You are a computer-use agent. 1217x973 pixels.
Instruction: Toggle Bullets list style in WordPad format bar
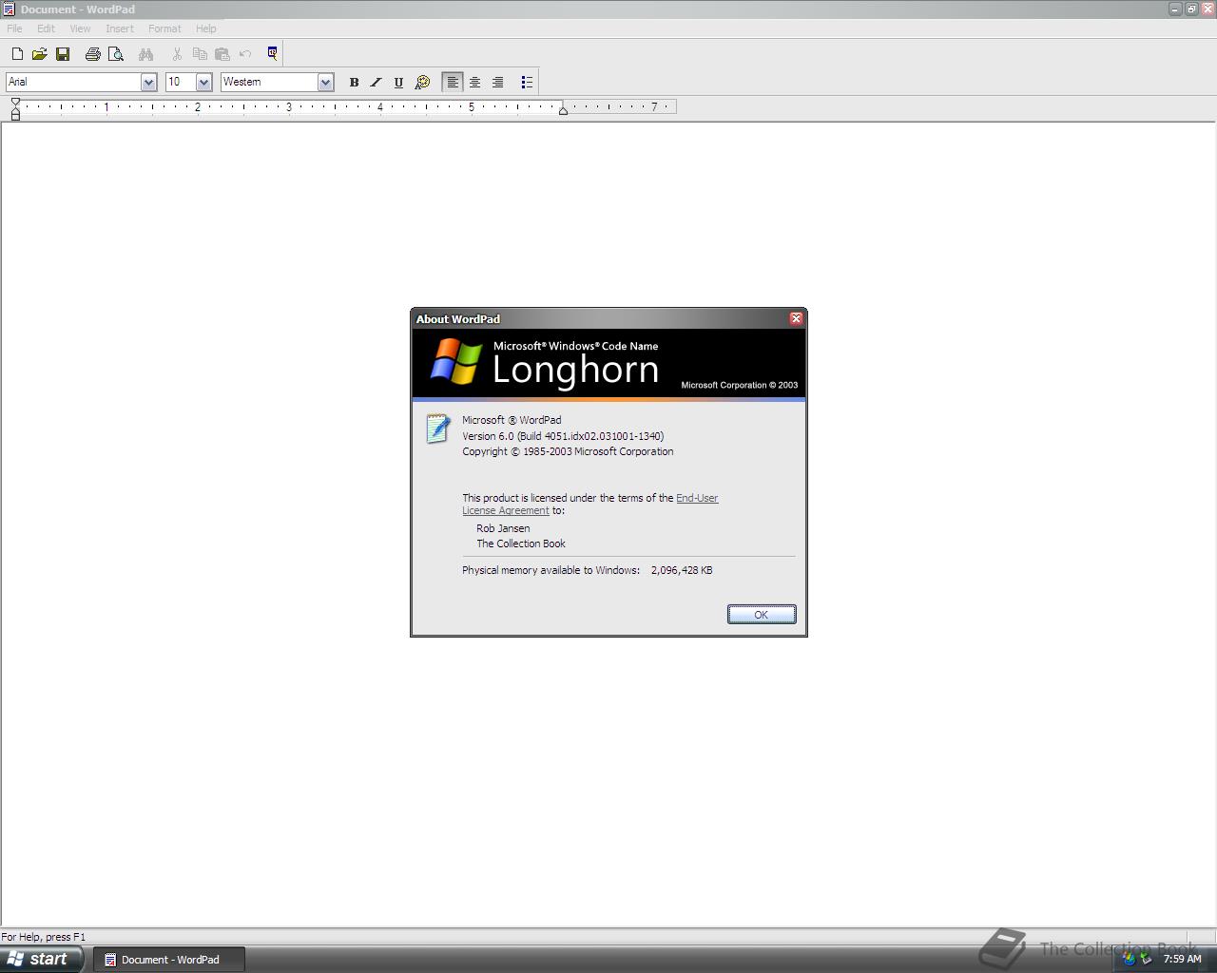tap(527, 83)
